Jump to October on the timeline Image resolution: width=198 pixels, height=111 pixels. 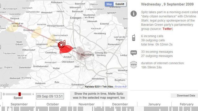[x=53, y=104]
